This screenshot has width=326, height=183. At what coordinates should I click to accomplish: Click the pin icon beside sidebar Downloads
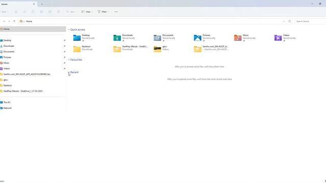(65, 46)
